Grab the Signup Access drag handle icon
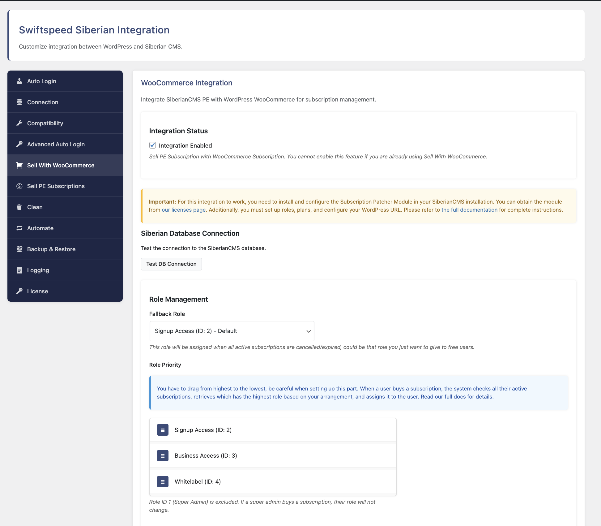This screenshot has height=526, width=601. (x=163, y=430)
